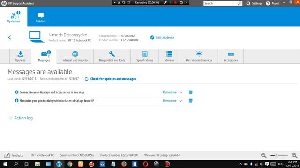Viewport: 300px width, 168px height.
Task: Click info icon of connect displays message
Action: (x=17, y=92)
